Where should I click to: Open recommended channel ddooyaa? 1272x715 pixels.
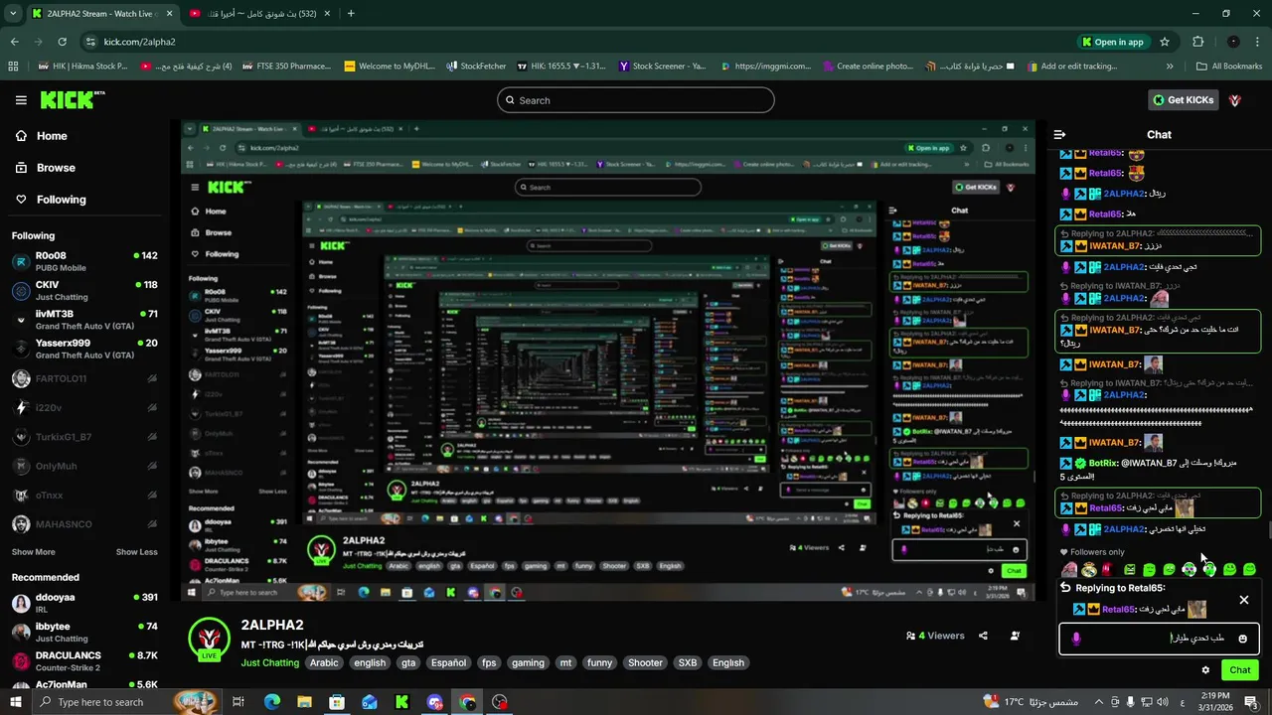tap(84, 603)
